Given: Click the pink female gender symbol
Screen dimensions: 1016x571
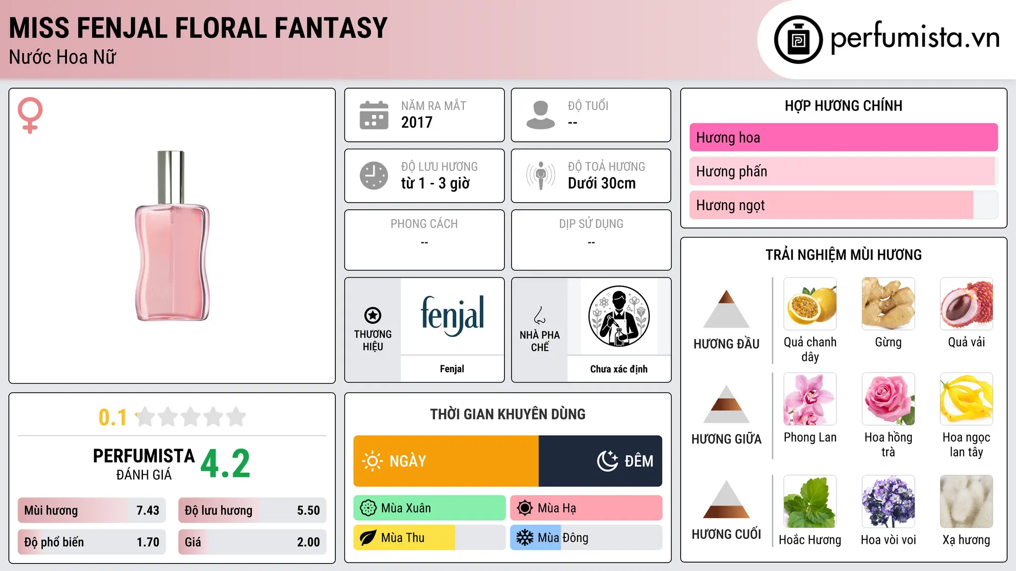Looking at the screenshot, I should [x=30, y=115].
